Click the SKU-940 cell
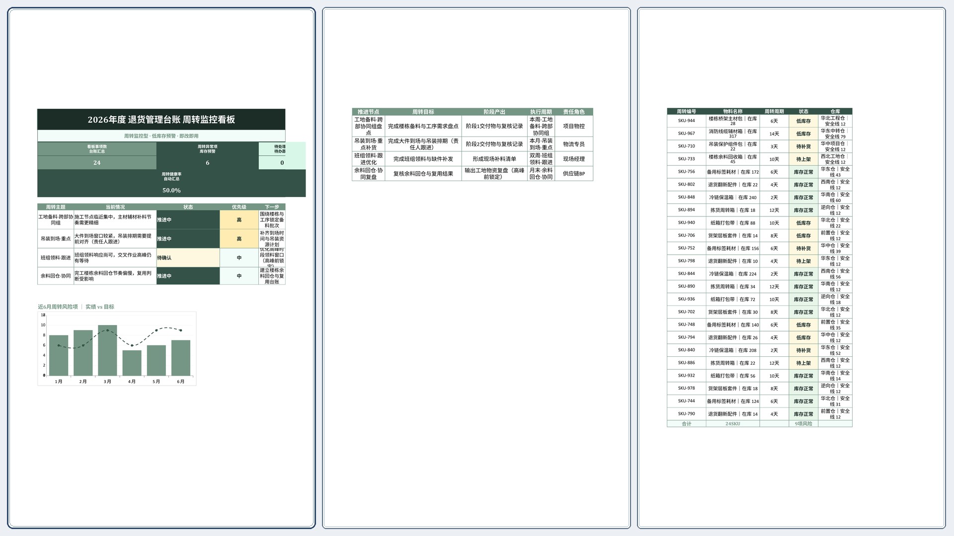This screenshot has height=536, width=954. click(x=686, y=223)
